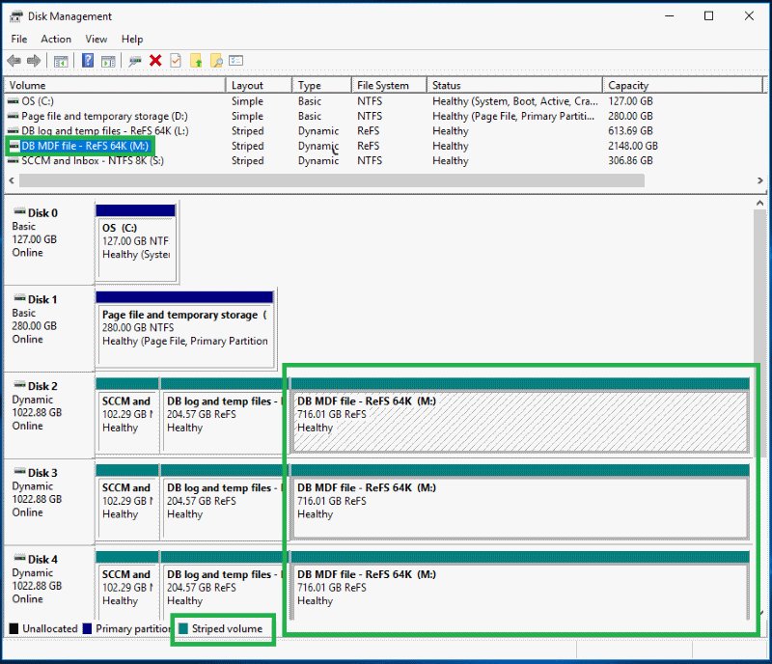
Task: Click the folder with up arrow toolbar icon
Action: (197, 60)
